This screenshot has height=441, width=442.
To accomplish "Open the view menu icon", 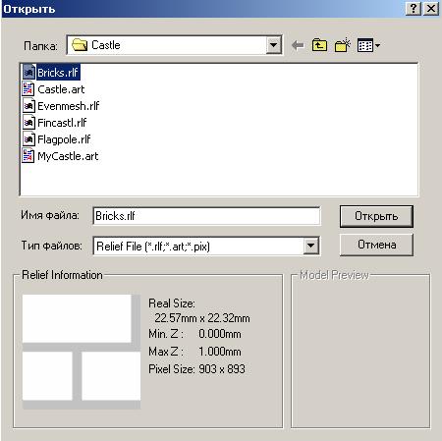I will (x=368, y=45).
